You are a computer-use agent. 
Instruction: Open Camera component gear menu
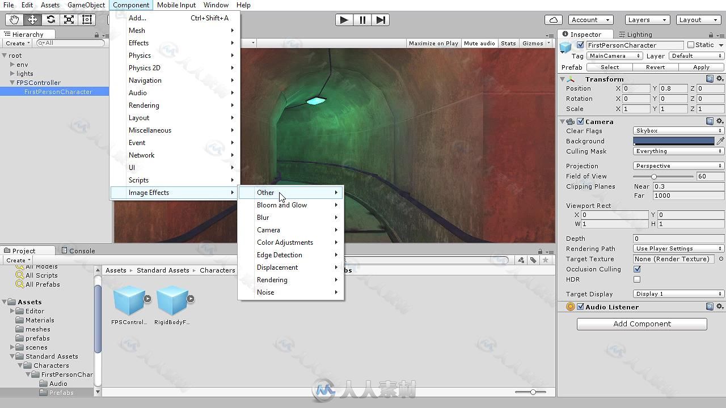[720, 121]
